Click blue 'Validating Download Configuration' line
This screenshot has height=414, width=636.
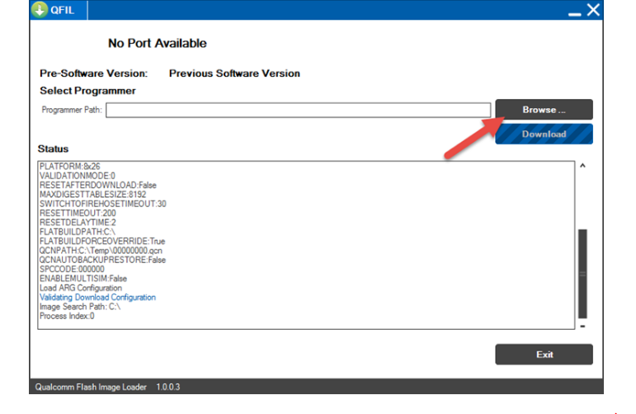pos(97,297)
